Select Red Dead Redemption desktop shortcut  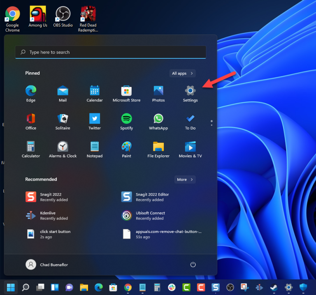click(88, 19)
